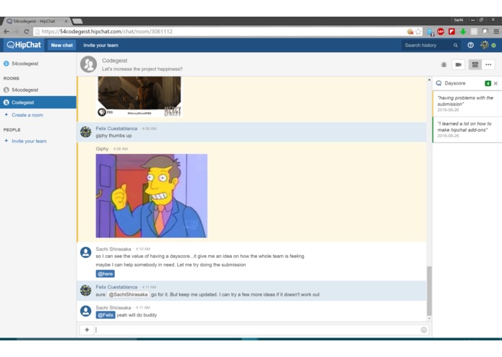This screenshot has height=357, width=502.
Task: Click the @SachiShirasaka mention
Action: click(128, 294)
